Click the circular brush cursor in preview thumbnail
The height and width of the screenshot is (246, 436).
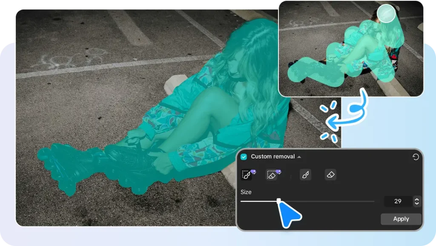[387, 13]
